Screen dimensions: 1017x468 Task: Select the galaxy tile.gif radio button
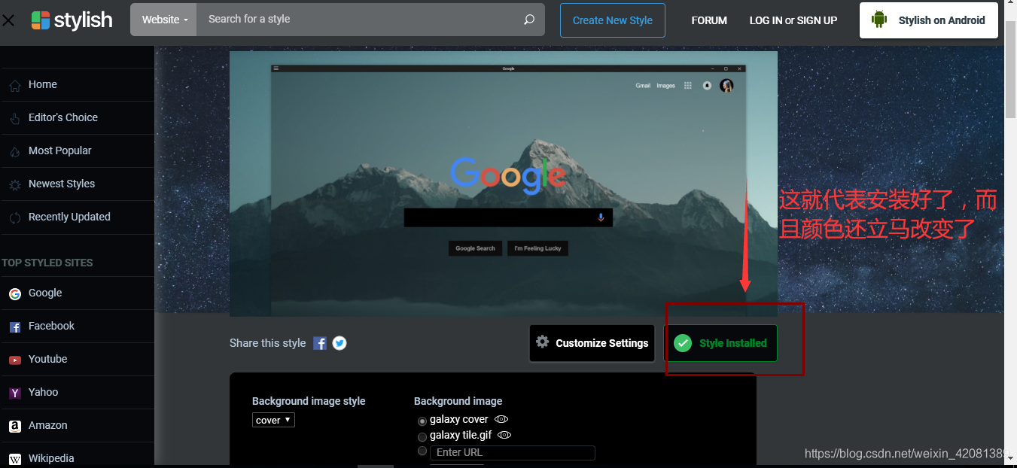(x=422, y=436)
